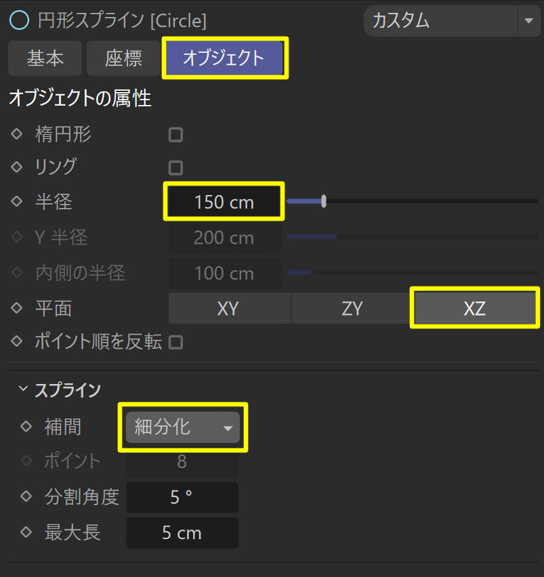
Task: Switch to the 座標 tab
Action: pos(124,58)
